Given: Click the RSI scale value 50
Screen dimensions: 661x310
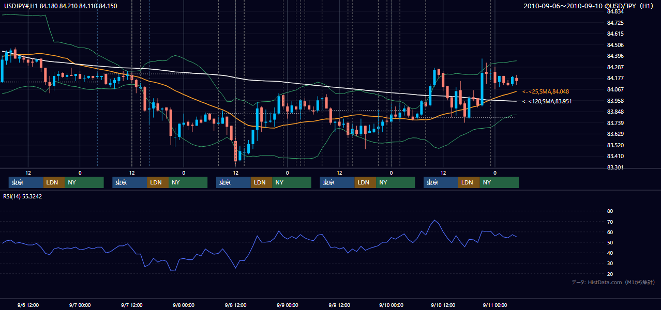Looking at the screenshot, I should [x=610, y=242].
